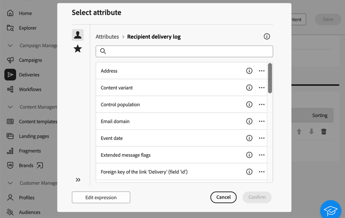Open the favorites star icon
Image resolution: width=345 pixels, height=218 pixels.
tap(78, 49)
